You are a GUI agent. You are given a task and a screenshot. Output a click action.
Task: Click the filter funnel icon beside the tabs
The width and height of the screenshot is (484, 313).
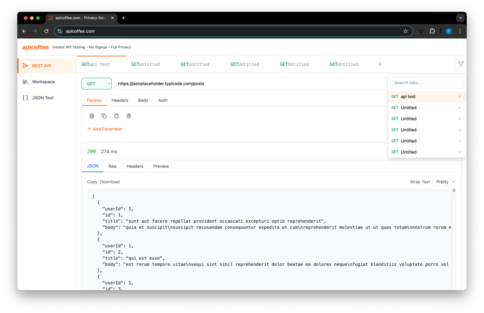point(461,64)
